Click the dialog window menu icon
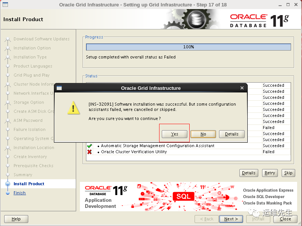 [59, 88]
